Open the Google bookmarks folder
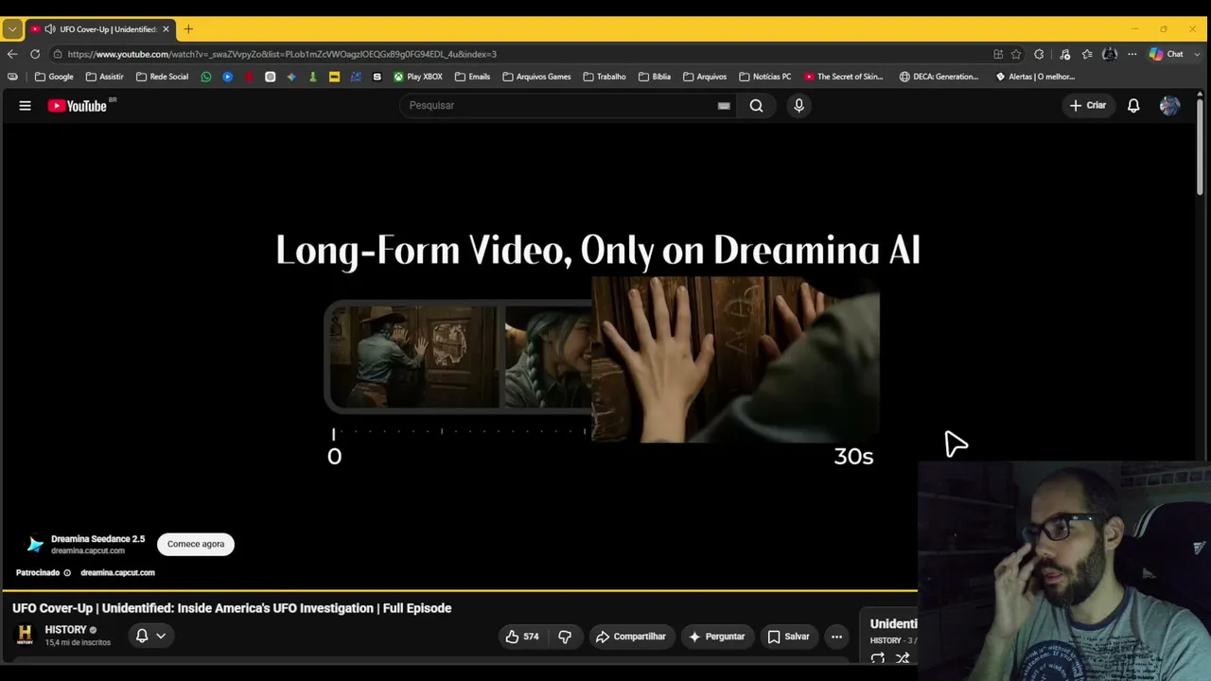The width and height of the screenshot is (1211, 681). [54, 77]
